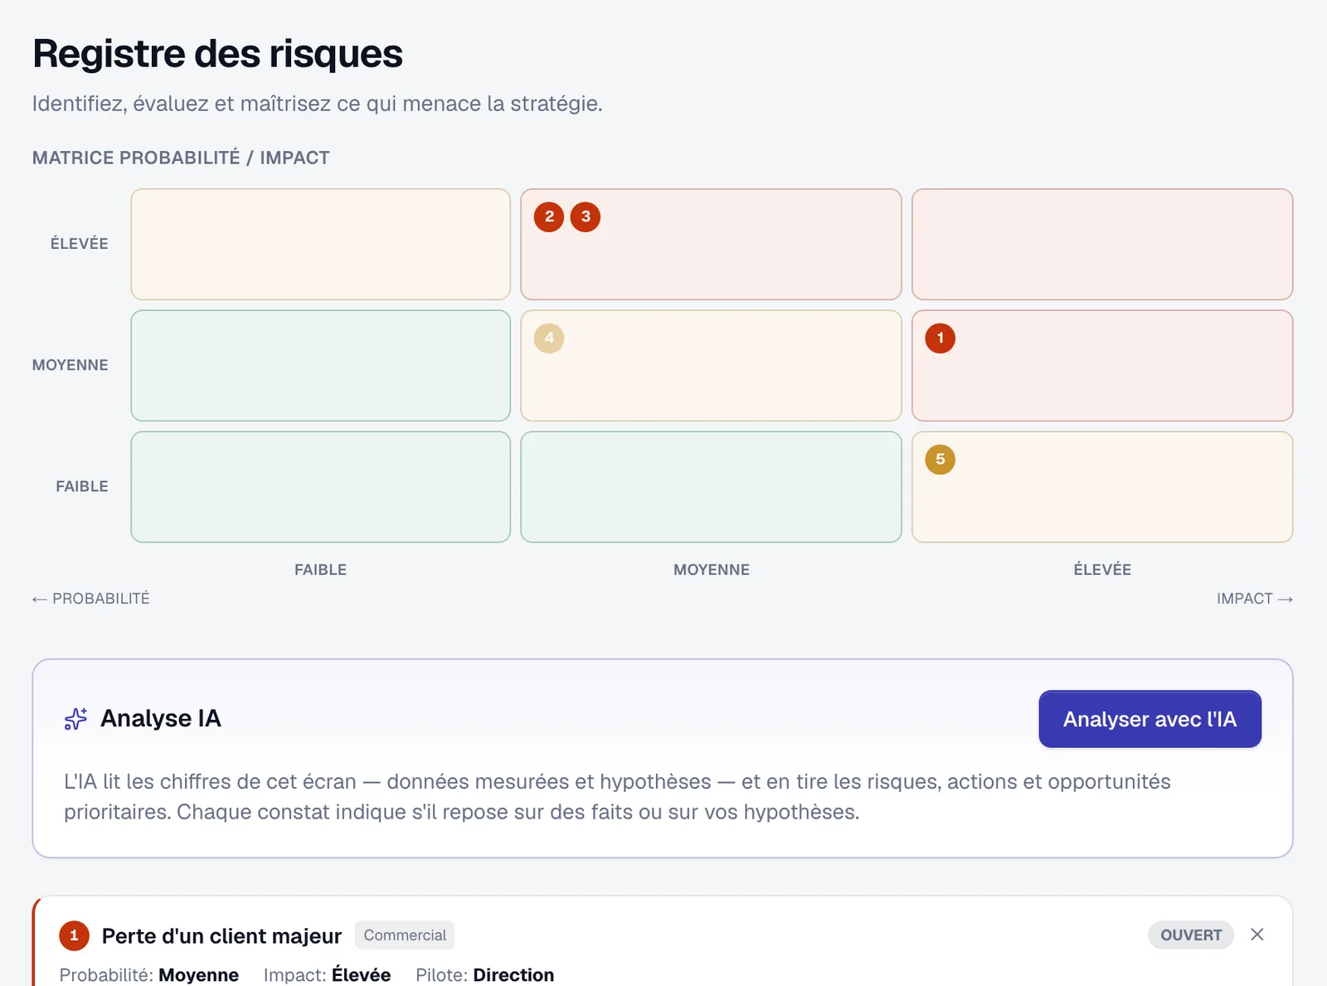Screen dimensions: 1327x986
Task: Click the PROBABILITÉ axis label
Action: coord(91,599)
